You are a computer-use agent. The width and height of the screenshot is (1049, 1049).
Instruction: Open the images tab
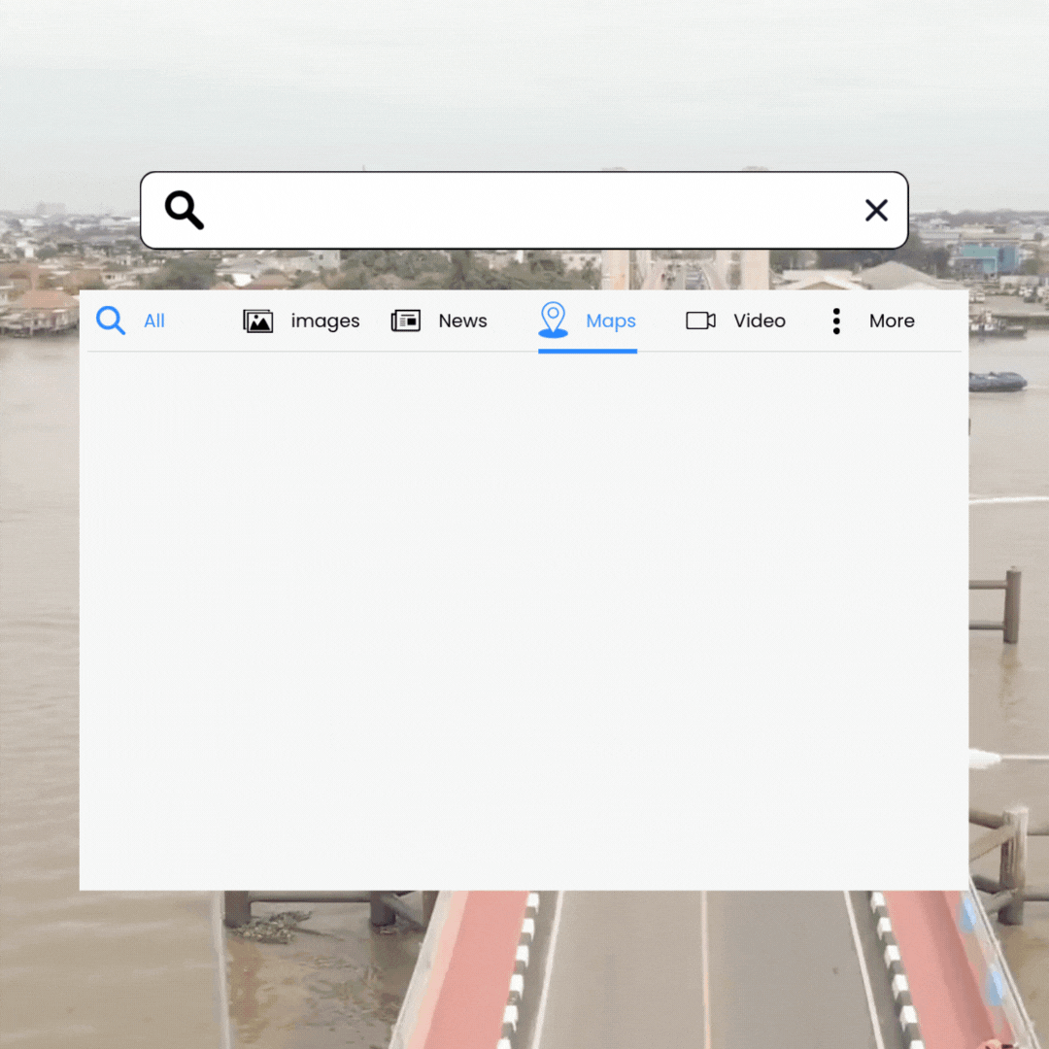[x=325, y=321]
